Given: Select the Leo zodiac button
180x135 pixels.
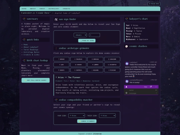Looking at the screenshot, I should (x=61, y=65).
